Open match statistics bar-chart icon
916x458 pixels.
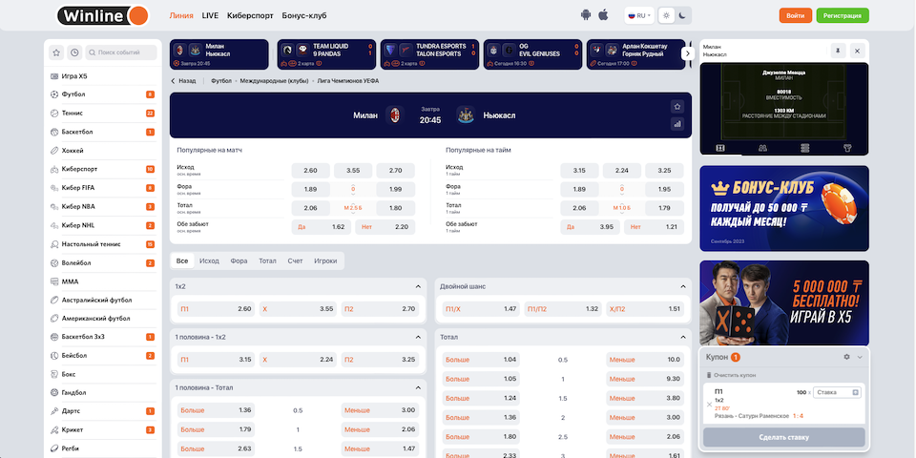[677, 124]
